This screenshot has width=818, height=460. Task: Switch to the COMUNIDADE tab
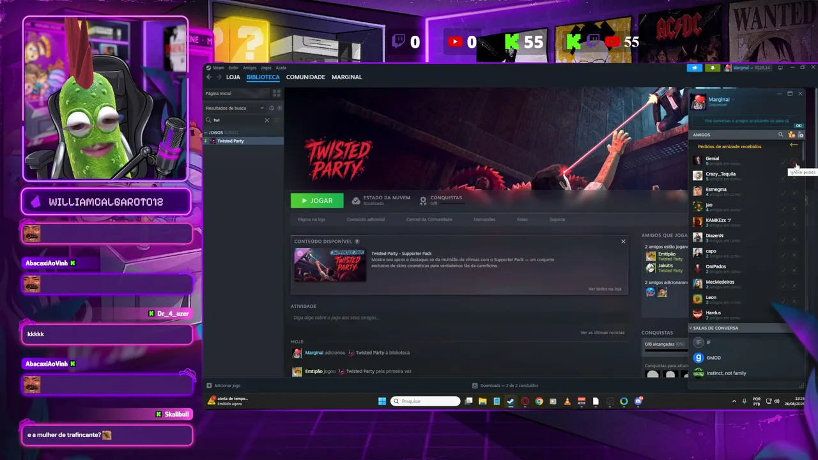click(x=305, y=77)
